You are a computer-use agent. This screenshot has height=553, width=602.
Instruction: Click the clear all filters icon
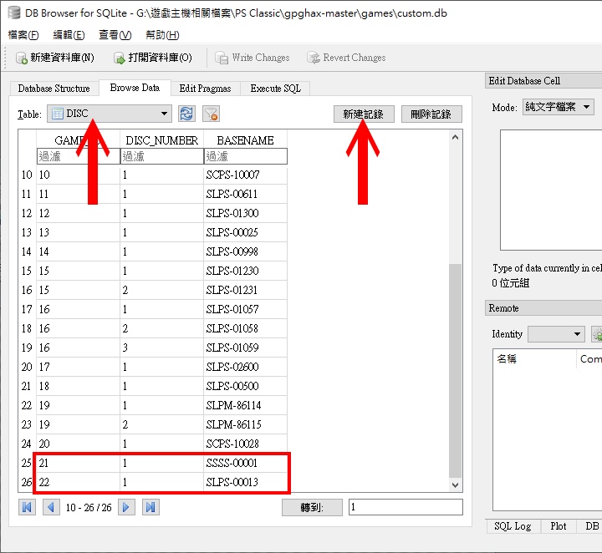(211, 114)
